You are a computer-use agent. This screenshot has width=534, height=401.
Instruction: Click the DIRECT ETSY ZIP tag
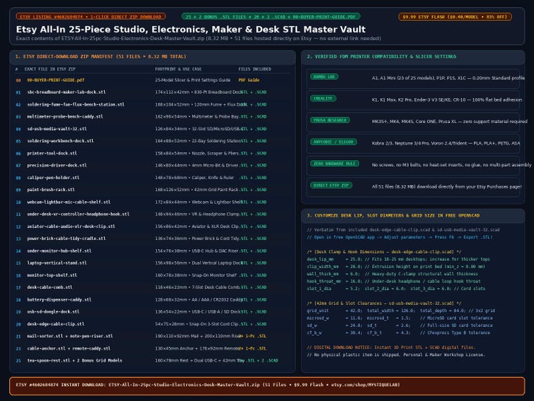(331, 185)
